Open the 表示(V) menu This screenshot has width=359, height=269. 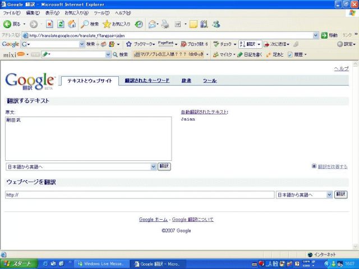(x=52, y=13)
